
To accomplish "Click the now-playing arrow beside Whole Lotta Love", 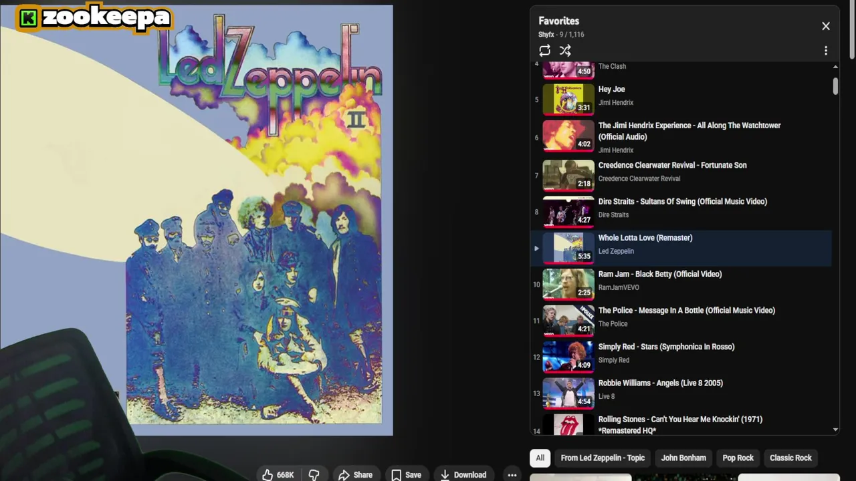I will [x=536, y=248].
